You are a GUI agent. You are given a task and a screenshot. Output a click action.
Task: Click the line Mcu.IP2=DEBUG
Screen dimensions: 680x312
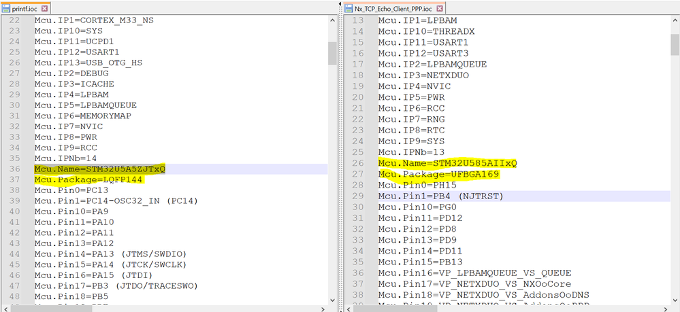71,73
